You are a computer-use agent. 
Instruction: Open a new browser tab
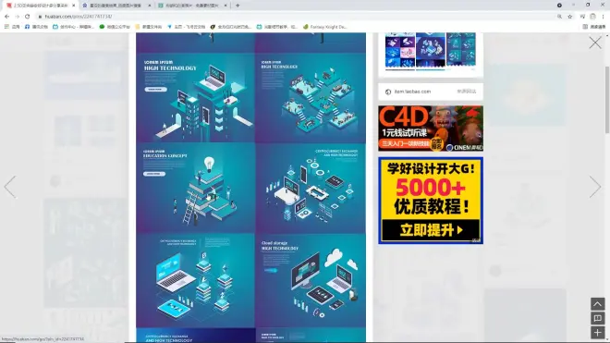coord(238,6)
